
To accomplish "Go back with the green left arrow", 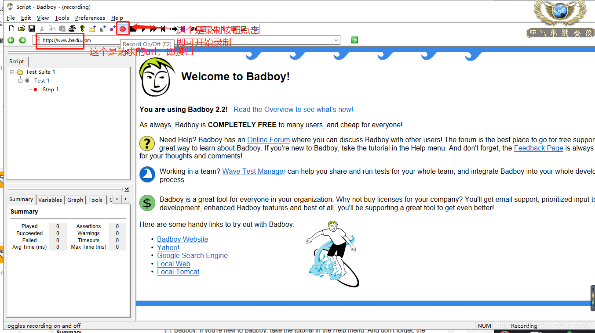I will pyautogui.click(x=11, y=40).
